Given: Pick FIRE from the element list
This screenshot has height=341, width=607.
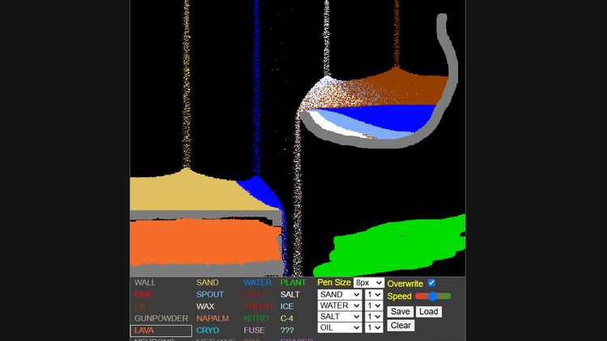Looking at the screenshot, I should [x=144, y=295].
